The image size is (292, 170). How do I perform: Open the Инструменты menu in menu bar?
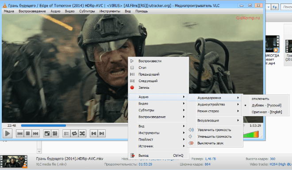coord(110,11)
